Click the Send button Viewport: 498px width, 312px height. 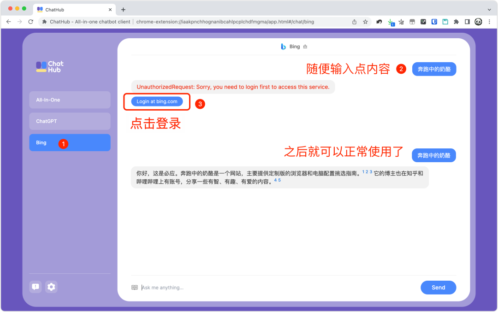(x=439, y=288)
